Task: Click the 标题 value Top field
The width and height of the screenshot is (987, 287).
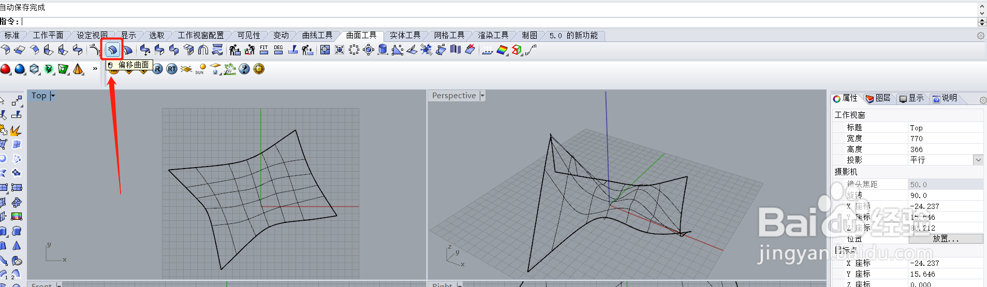Action: point(946,128)
